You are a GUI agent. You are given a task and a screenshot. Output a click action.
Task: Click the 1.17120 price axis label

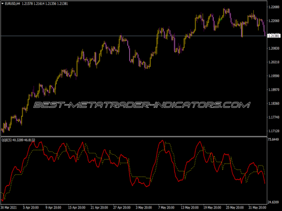[274, 131]
